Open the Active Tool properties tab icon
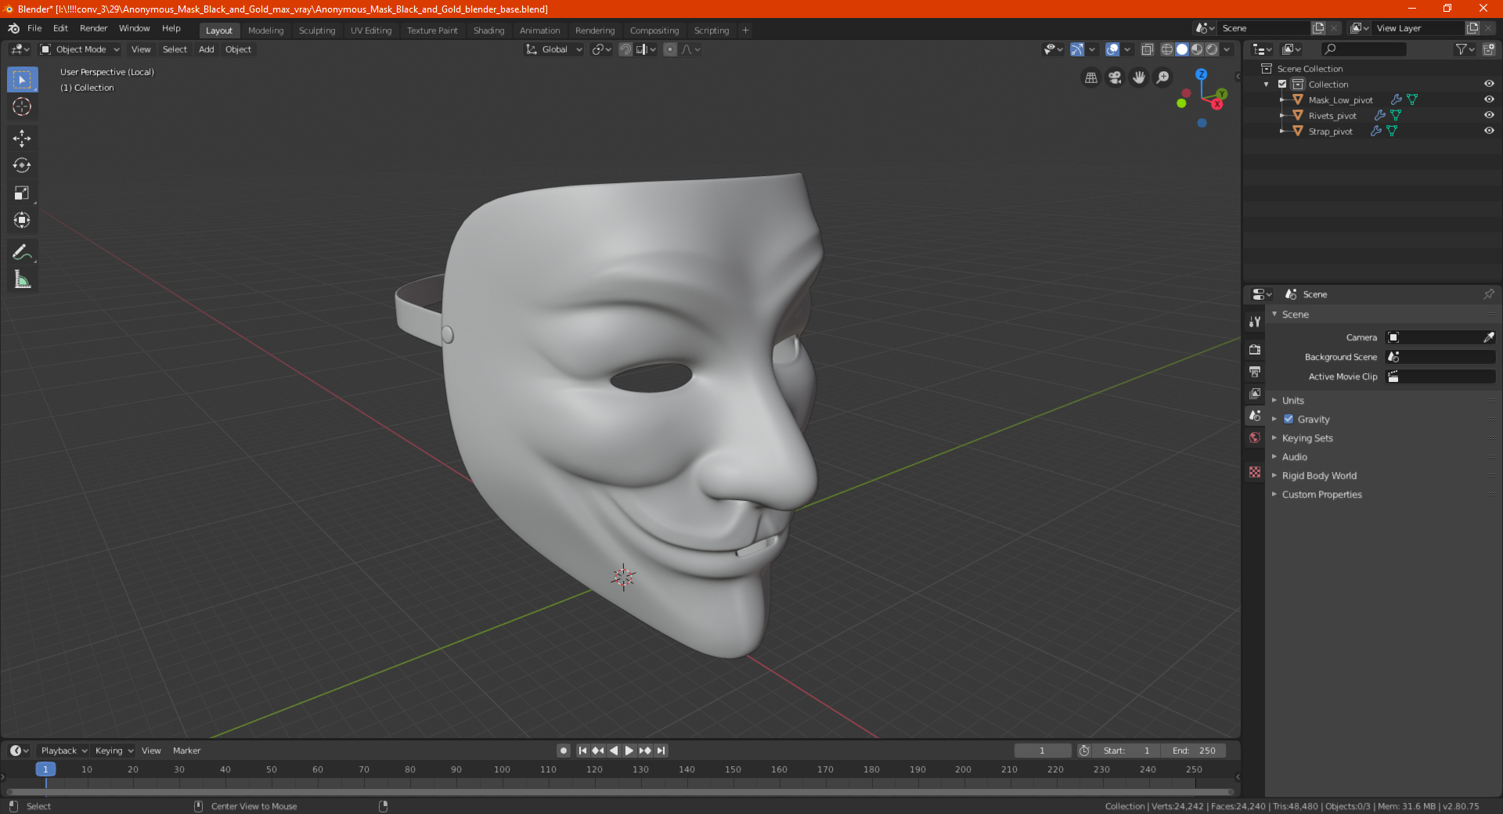The image size is (1503, 814). coord(1255,321)
